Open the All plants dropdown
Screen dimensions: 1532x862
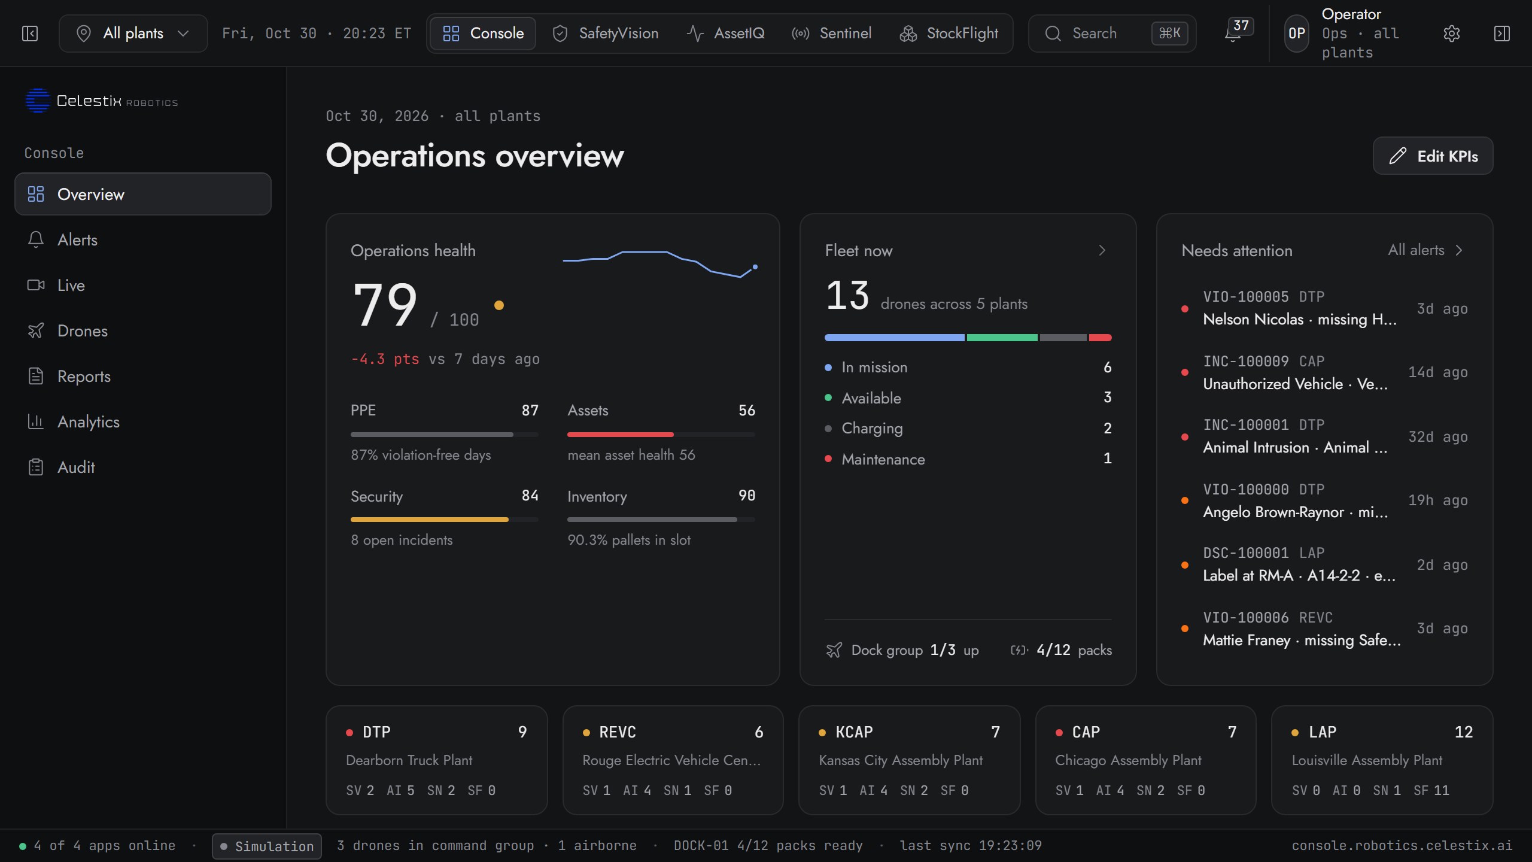tap(133, 34)
